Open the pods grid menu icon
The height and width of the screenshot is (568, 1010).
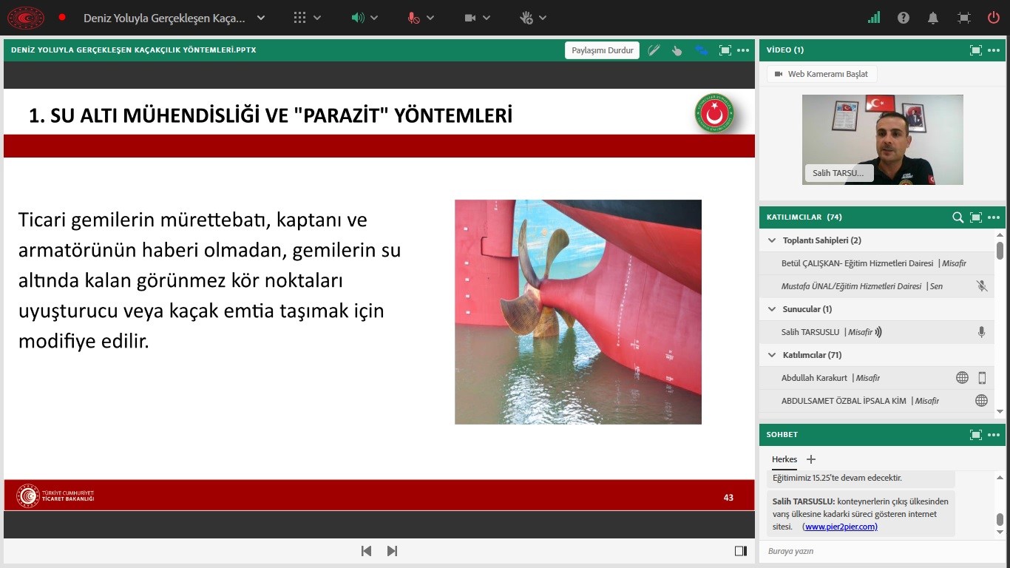click(299, 18)
